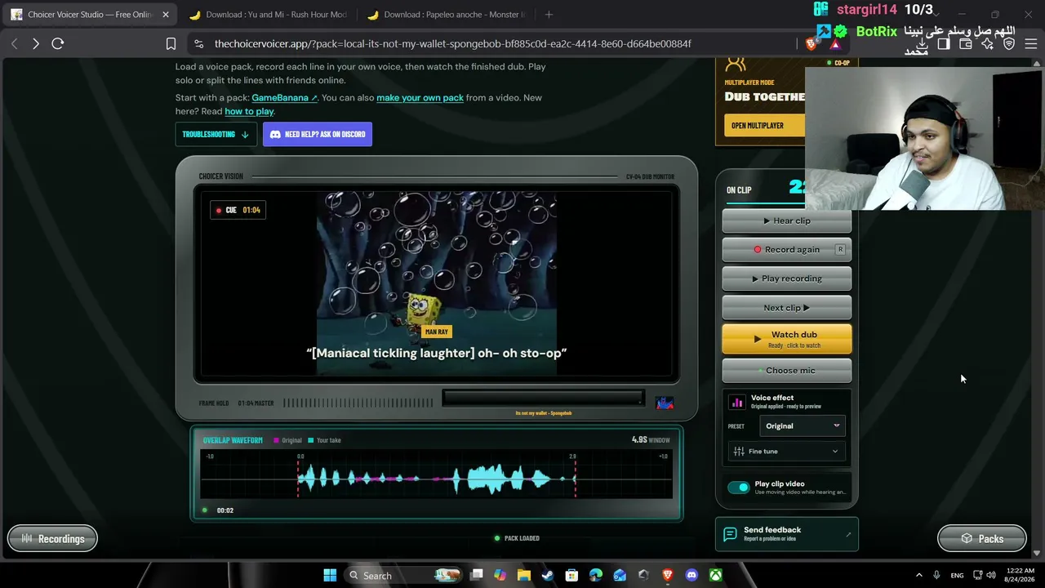Image resolution: width=1045 pixels, height=588 pixels.
Task: Click the 'Its not my wallet - Spongebob' label
Action: pos(544,413)
